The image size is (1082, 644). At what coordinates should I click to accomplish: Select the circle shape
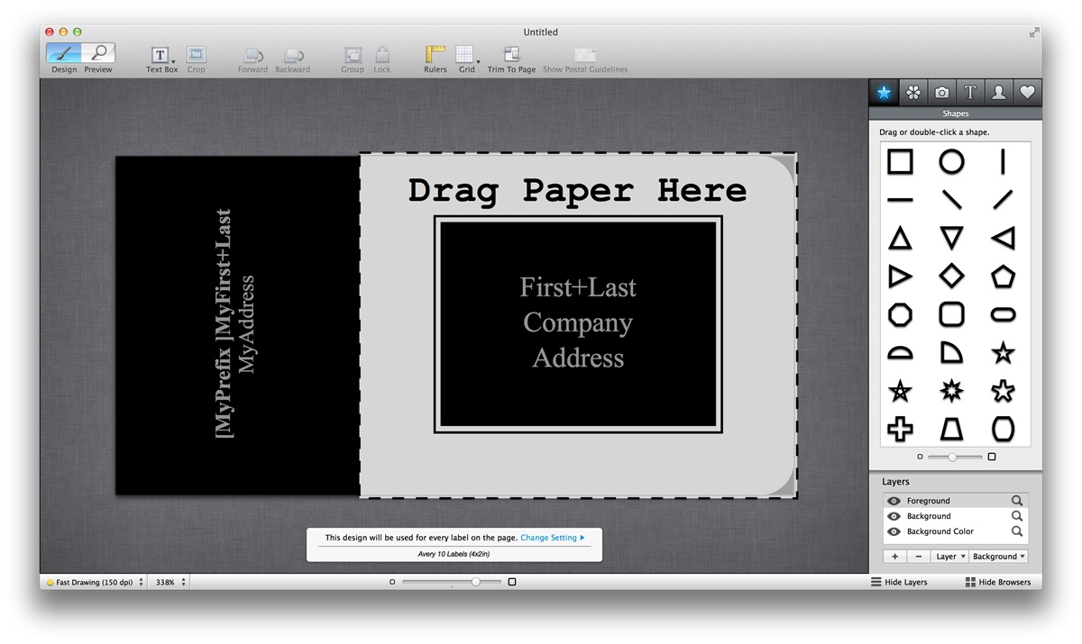pos(951,161)
